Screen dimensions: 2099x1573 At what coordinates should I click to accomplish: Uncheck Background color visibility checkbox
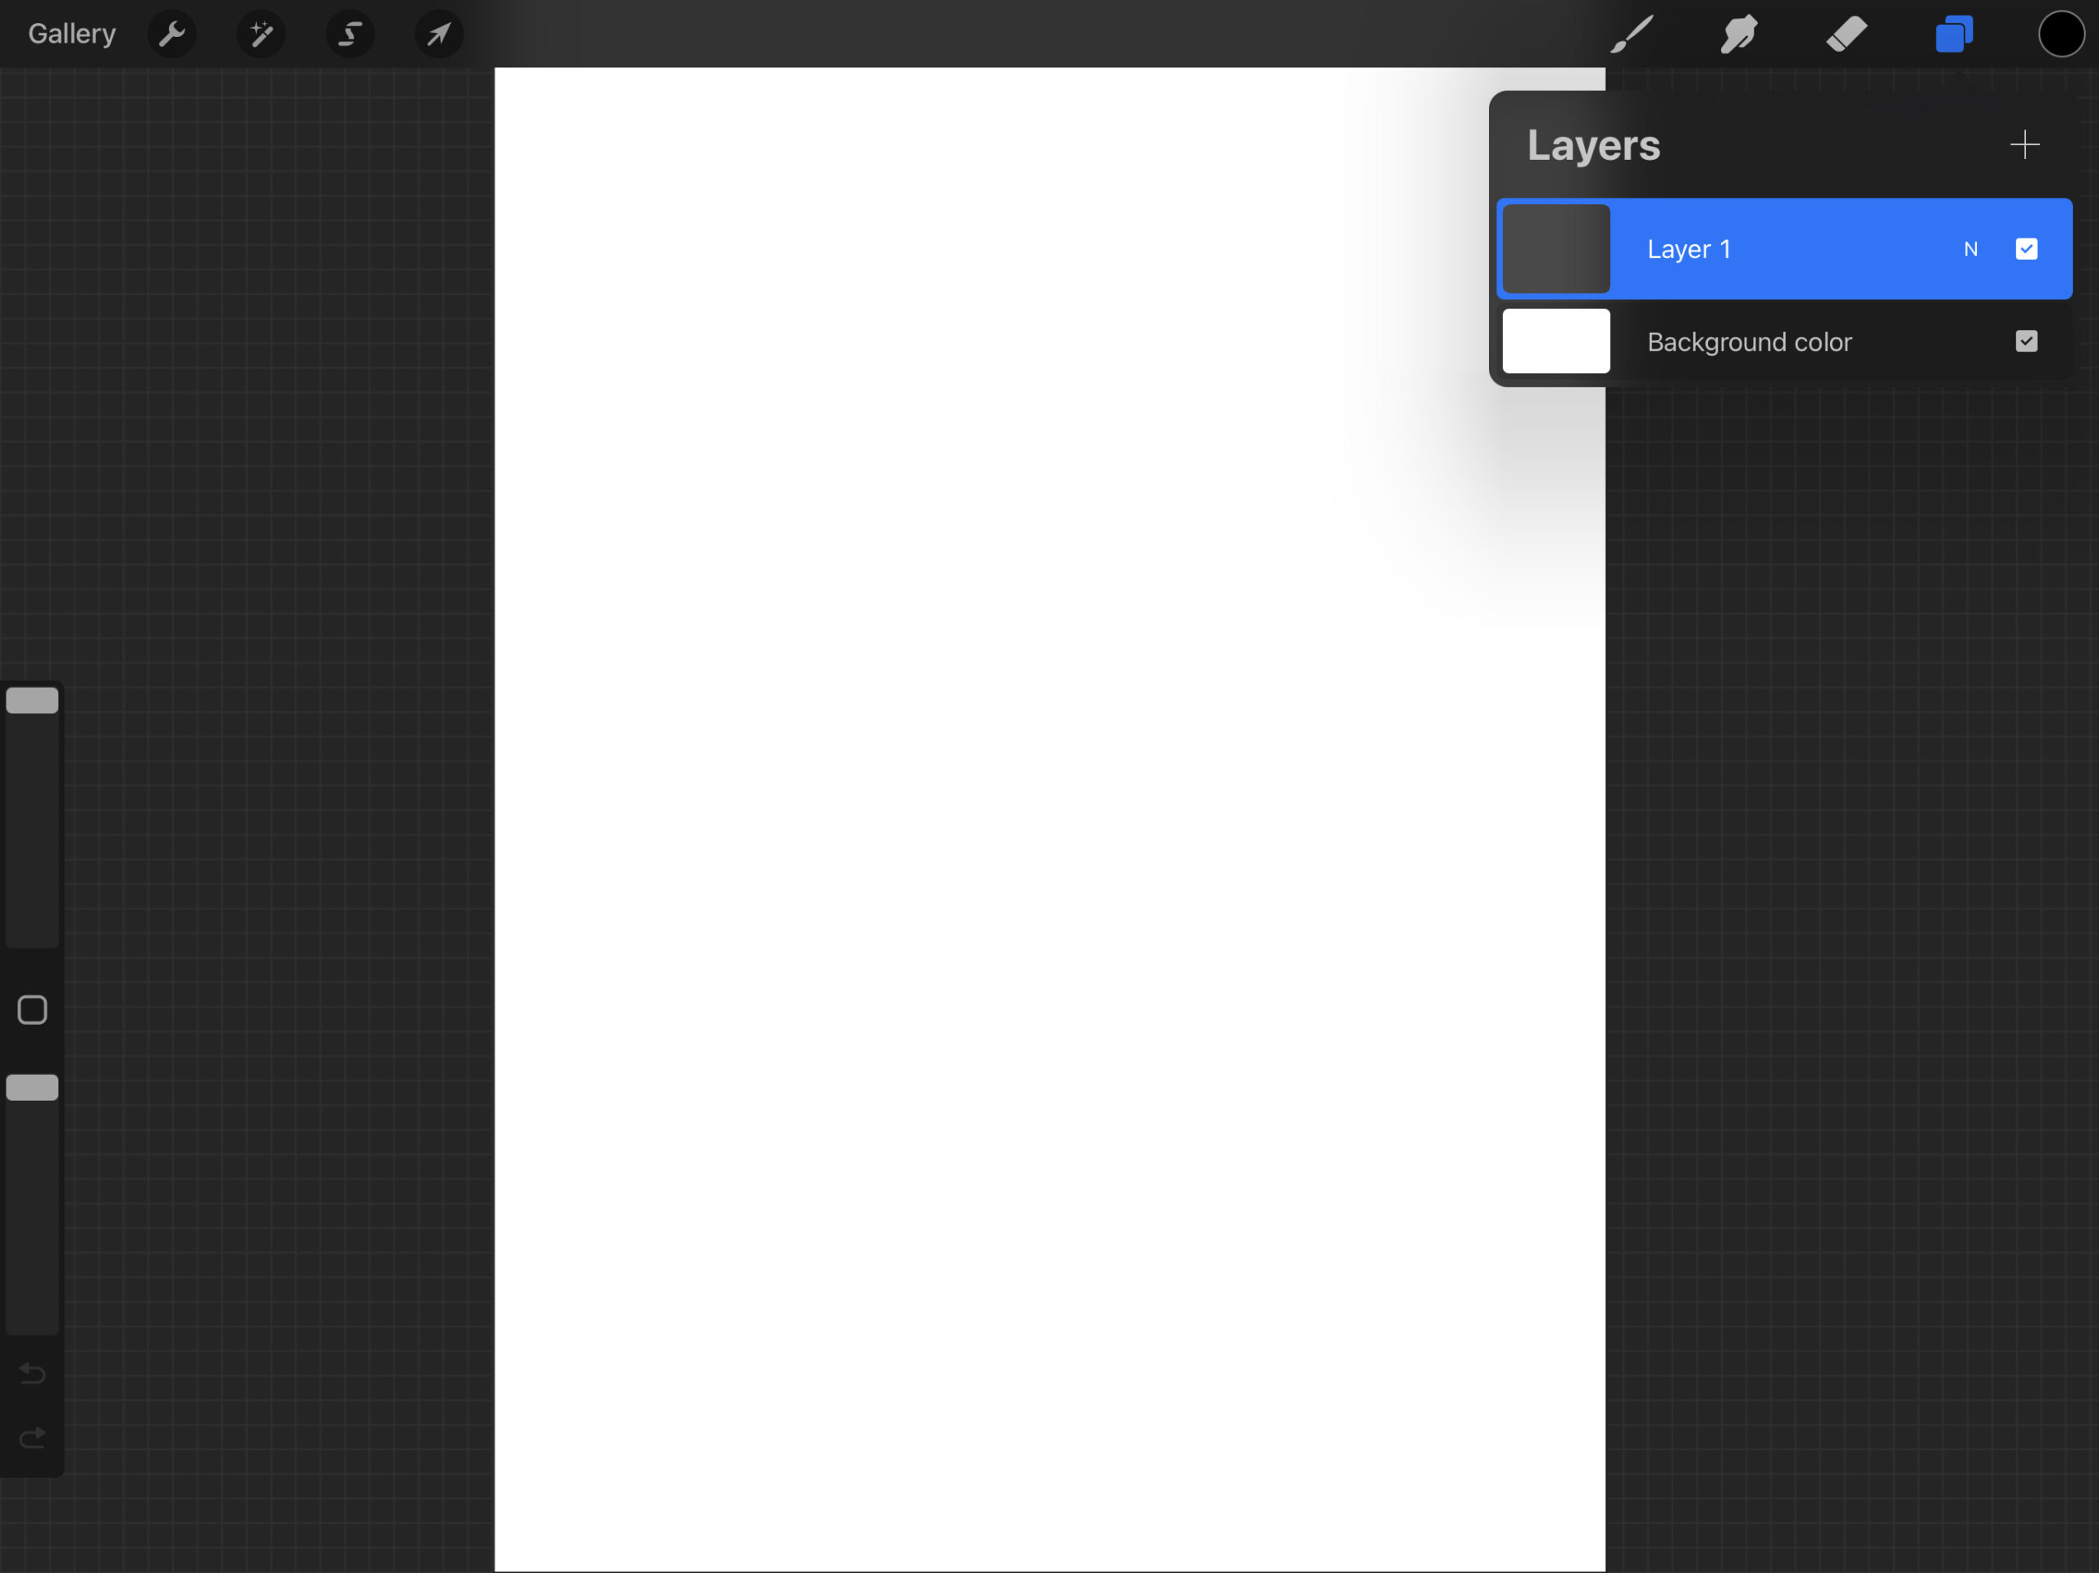[2026, 342]
